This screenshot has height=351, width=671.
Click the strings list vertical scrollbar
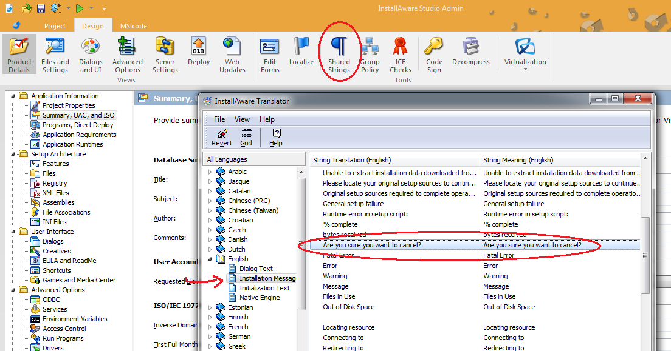click(x=645, y=255)
